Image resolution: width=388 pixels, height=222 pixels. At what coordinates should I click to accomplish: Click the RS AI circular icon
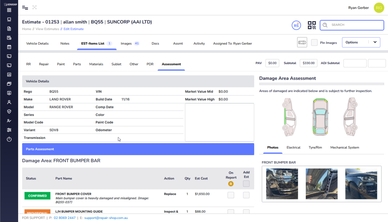point(296,25)
